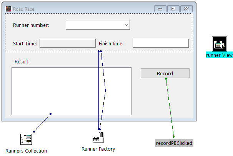The image size is (233, 156).
Task: Select the Runner Factory icon
Action: tap(98, 138)
